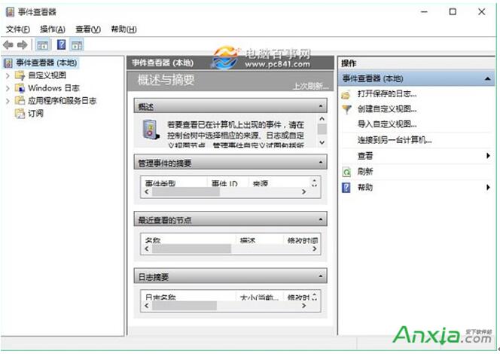Viewport: 500px width, 354px height.
Task: Click the funnel icon for 创建自定义视图
Action: point(346,109)
